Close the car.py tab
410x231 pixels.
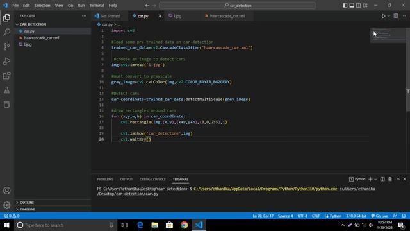point(160,16)
